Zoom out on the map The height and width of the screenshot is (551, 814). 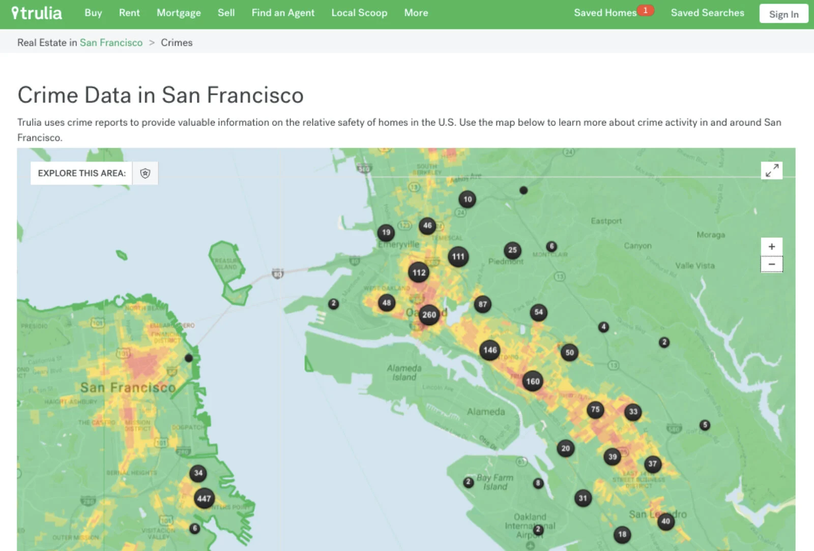pos(771,264)
